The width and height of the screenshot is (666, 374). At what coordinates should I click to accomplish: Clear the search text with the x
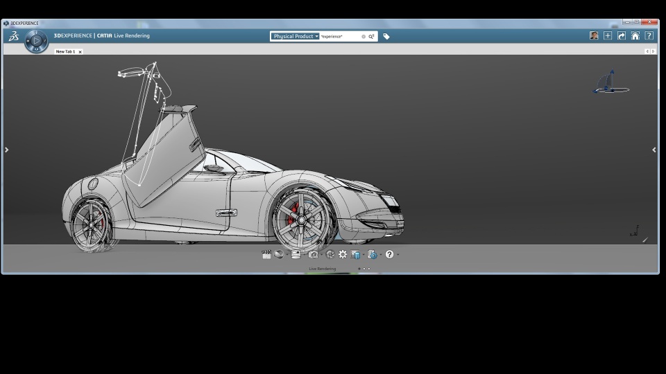pos(364,37)
